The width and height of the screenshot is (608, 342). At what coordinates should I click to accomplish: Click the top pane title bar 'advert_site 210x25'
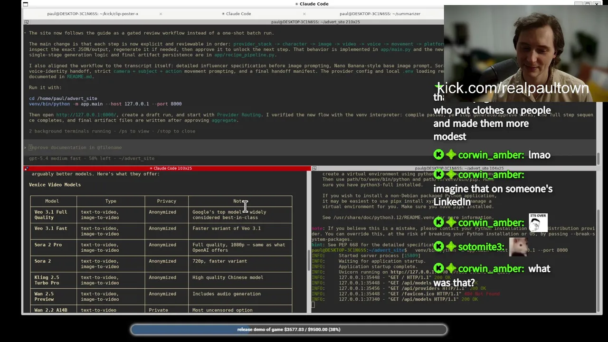(315, 22)
